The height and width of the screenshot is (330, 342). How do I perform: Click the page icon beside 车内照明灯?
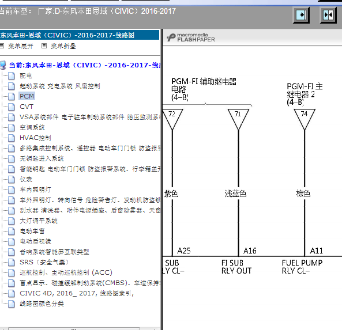[12, 189]
